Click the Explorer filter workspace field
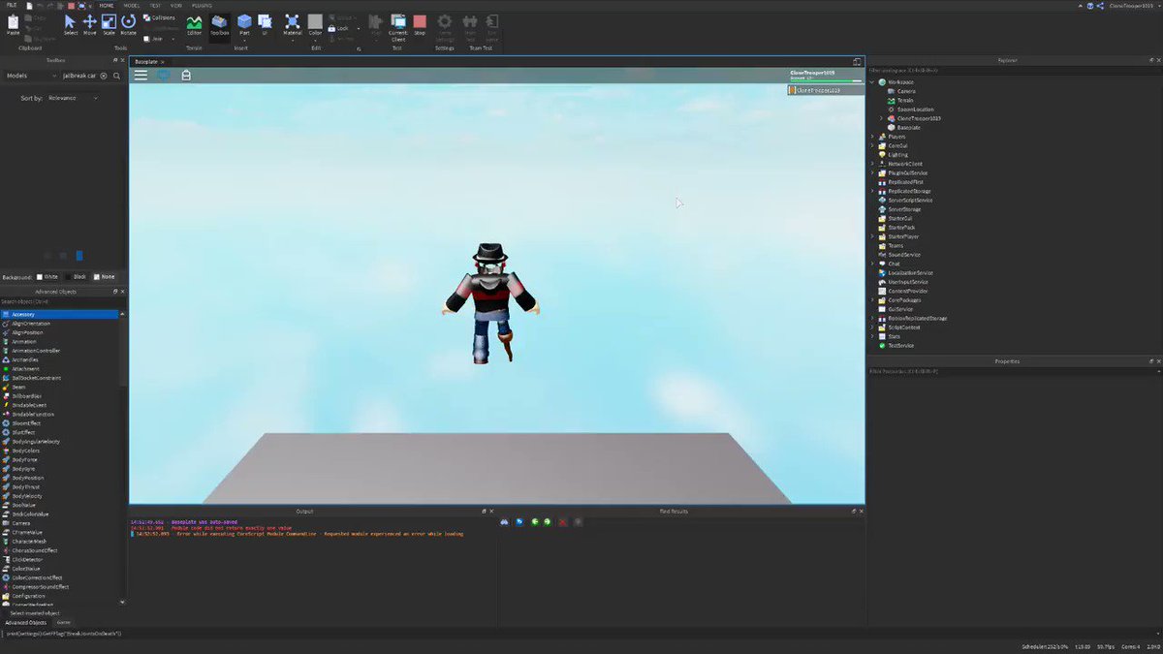 1013,70
